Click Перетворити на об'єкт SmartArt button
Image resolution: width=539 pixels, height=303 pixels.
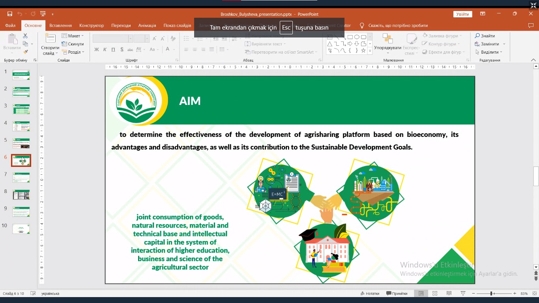281,52
